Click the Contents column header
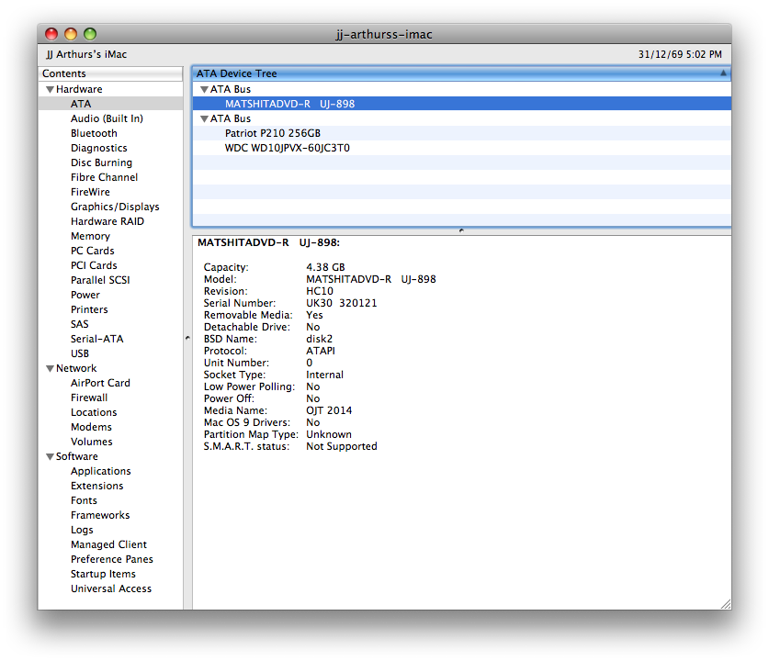 coord(110,73)
